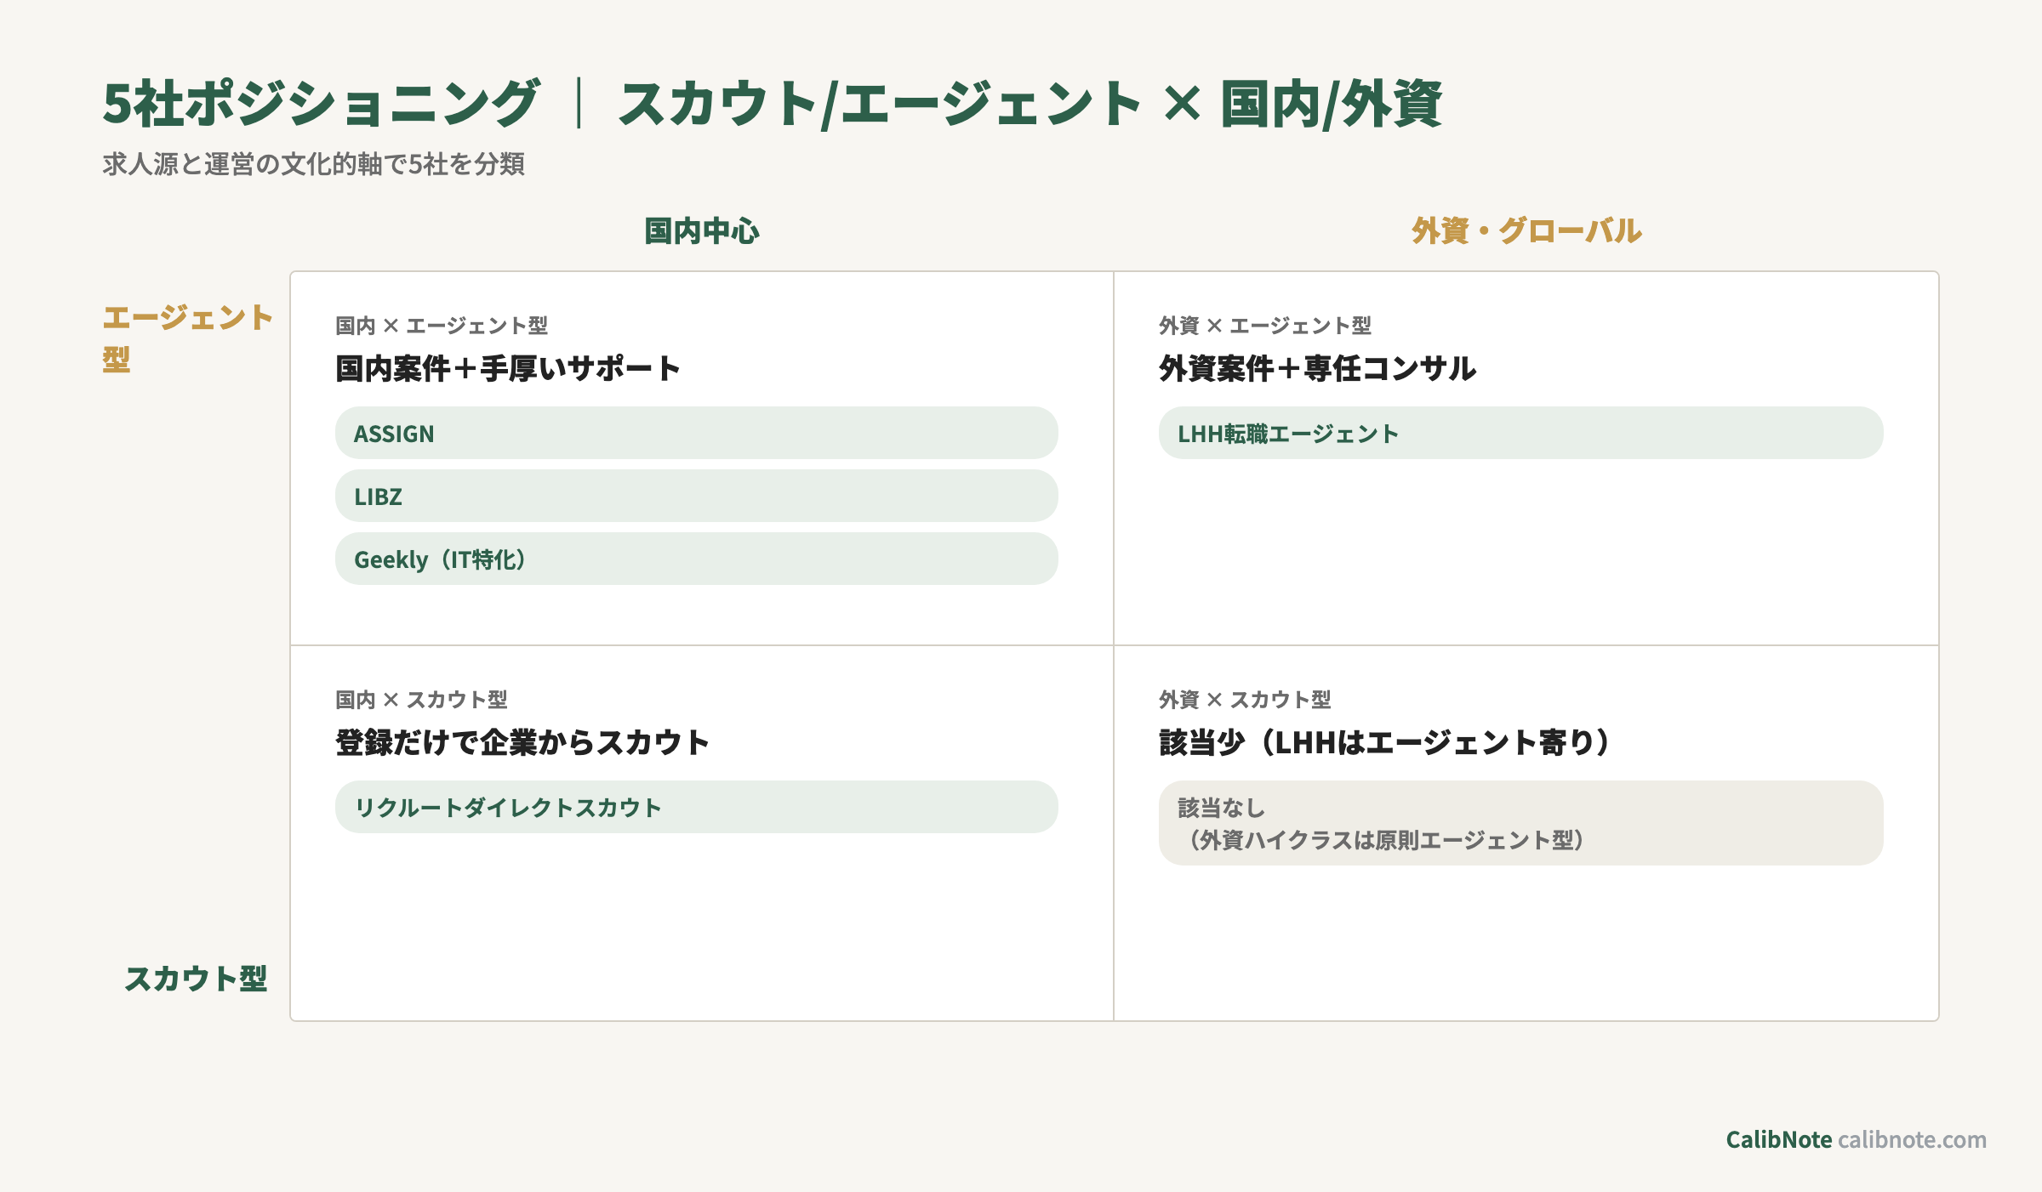Click the heading 国内案件＋手厚いサポート
The image size is (2042, 1192).
(x=508, y=368)
